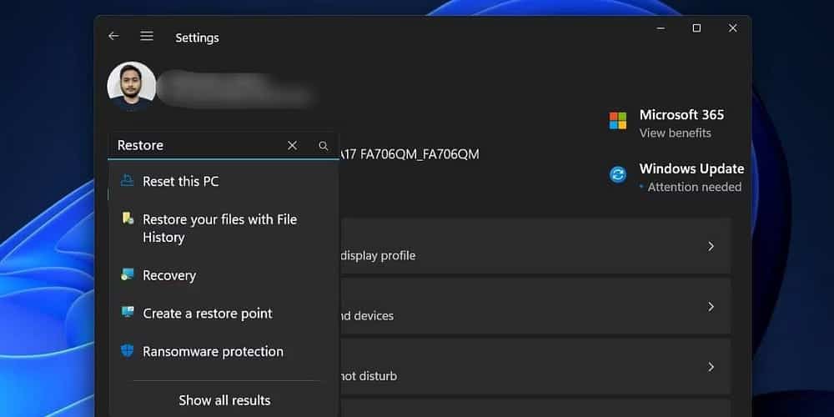Click the Settings window title

coord(197,38)
